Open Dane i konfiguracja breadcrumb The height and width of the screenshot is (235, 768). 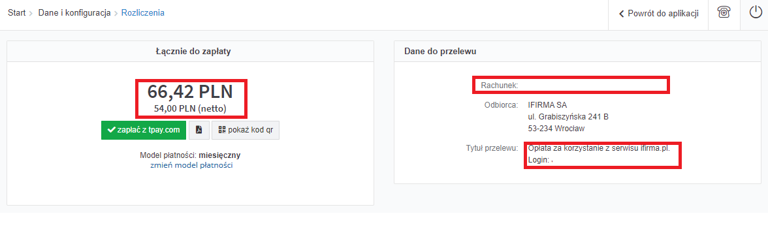(74, 13)
